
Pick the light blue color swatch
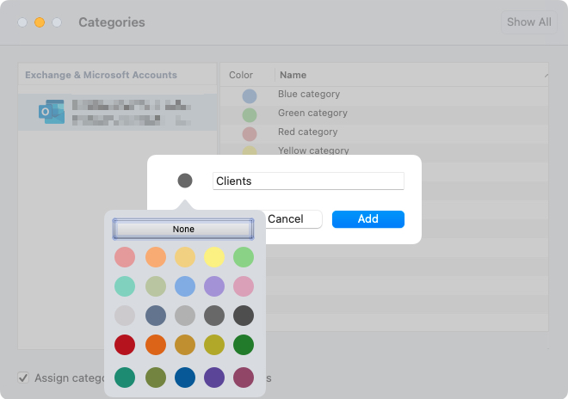click(x=185, y=286)
